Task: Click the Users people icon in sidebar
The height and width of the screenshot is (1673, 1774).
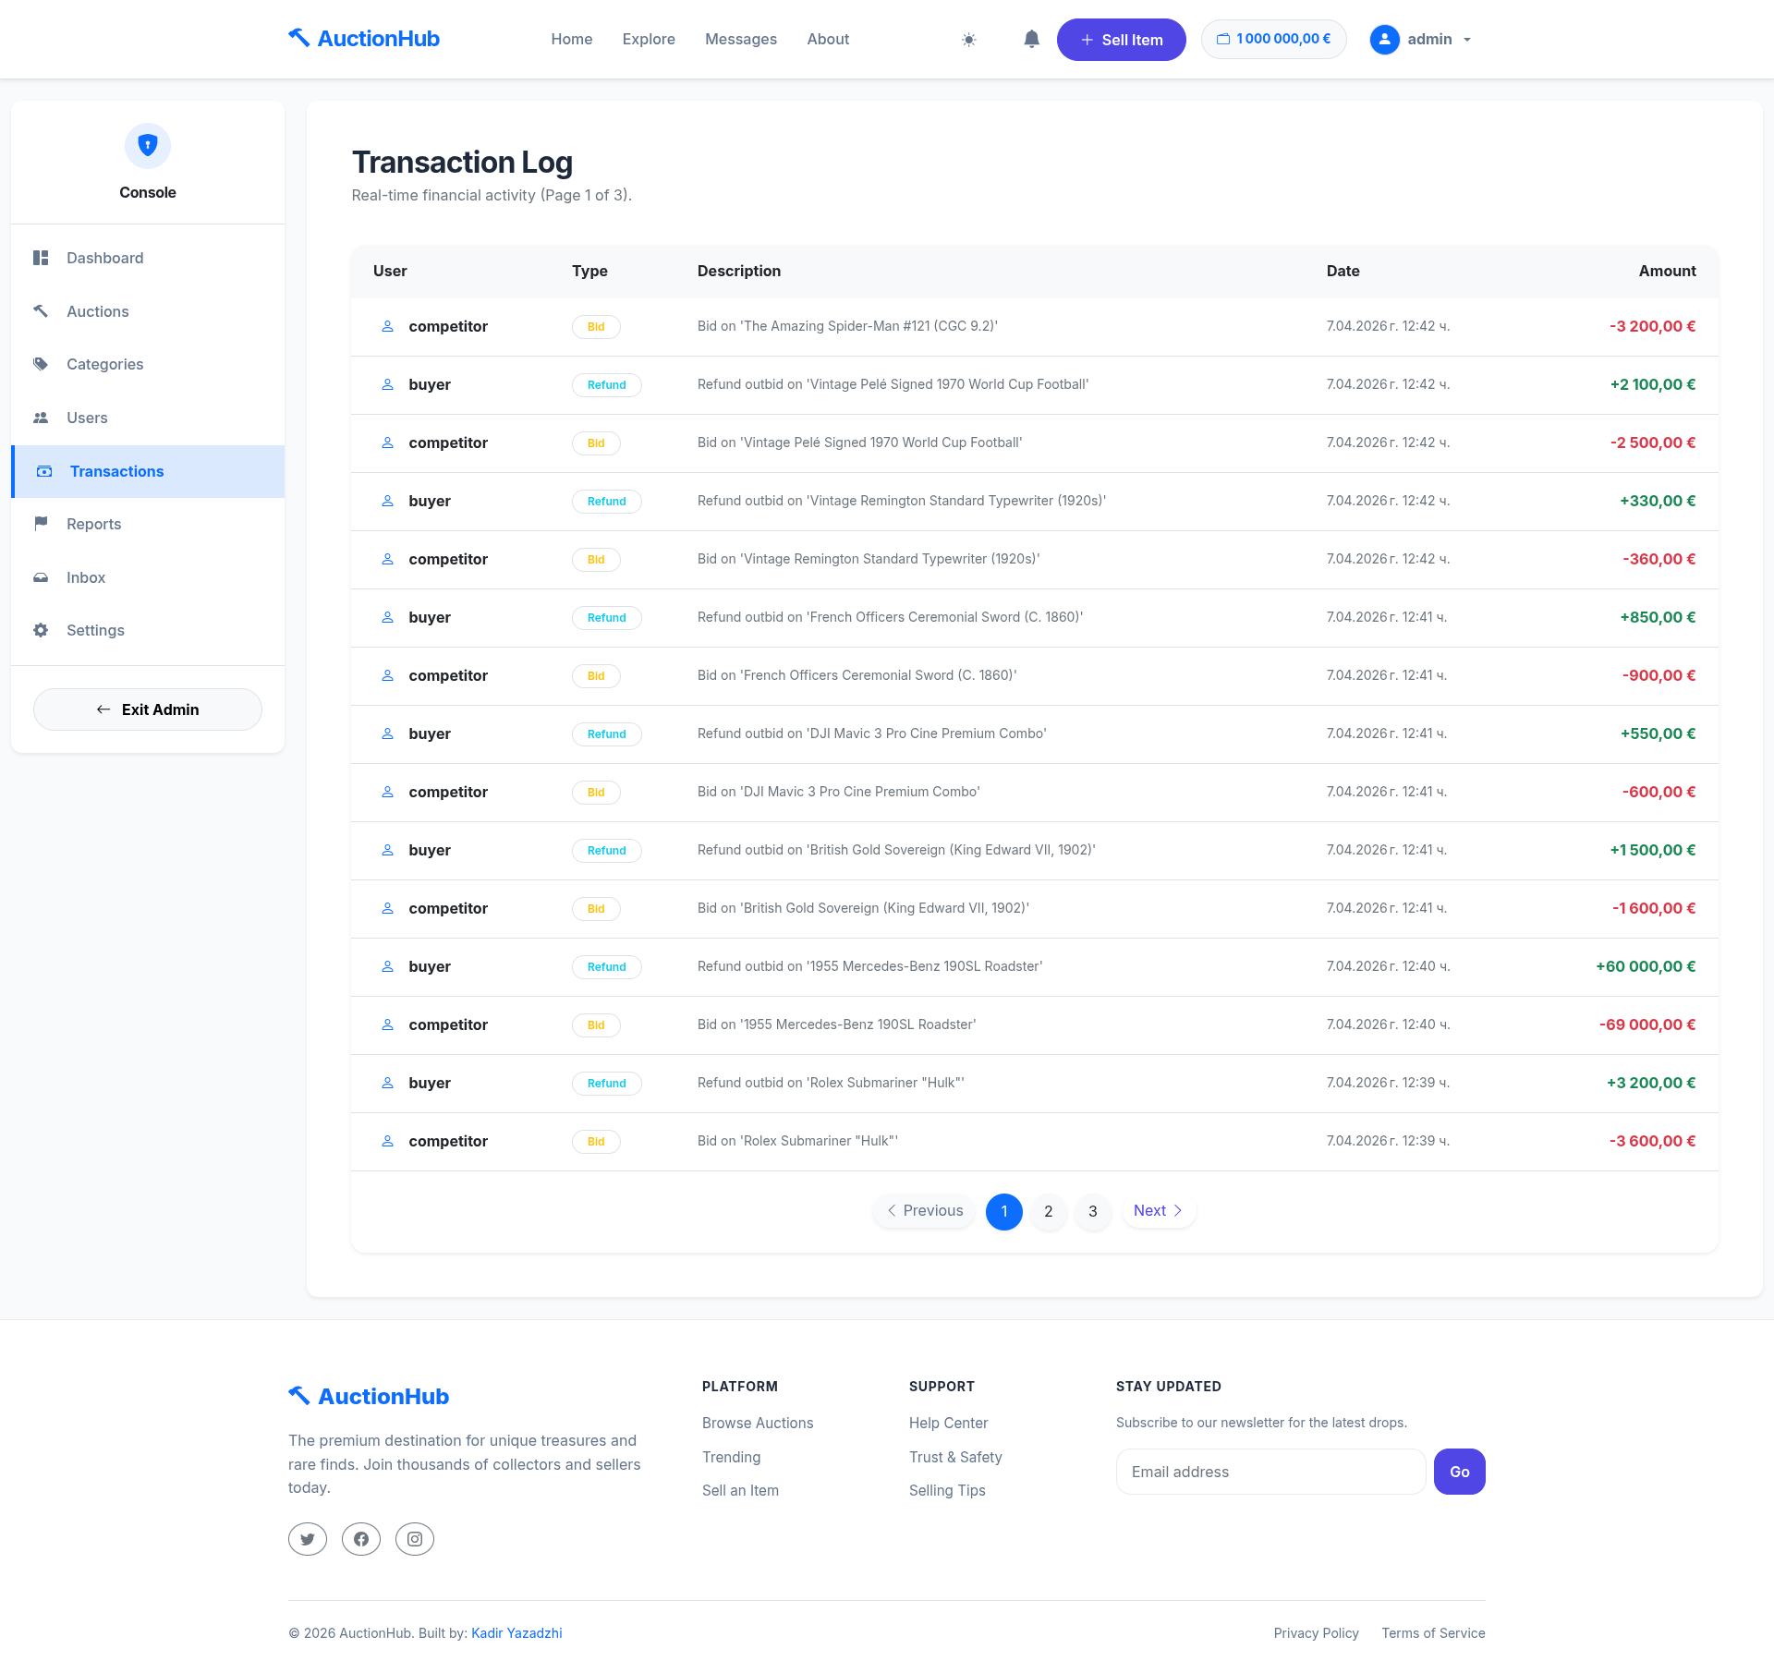Action: coord(41,418)
